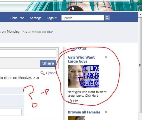Viewport: 142px width, 120px height.
Task: Click the comment input box at bottom left
Action: [11, 112]
